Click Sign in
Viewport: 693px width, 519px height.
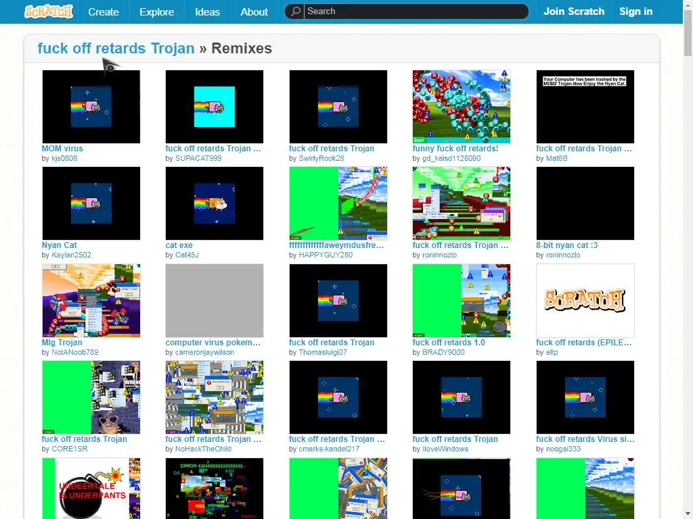coord(635,11)
